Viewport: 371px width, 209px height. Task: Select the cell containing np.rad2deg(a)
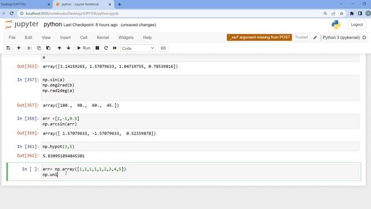click(x=200, y=88)
